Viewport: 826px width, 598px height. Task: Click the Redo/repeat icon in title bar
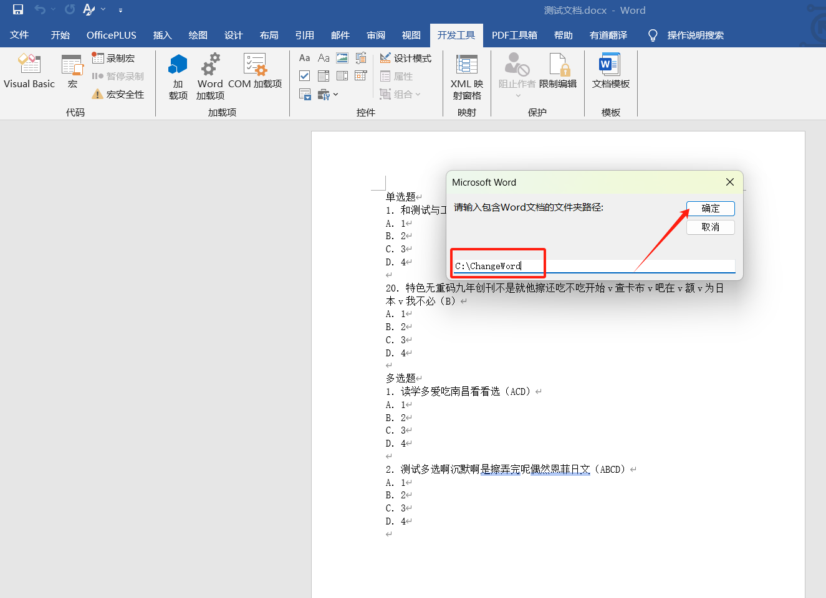click(70, 9)
